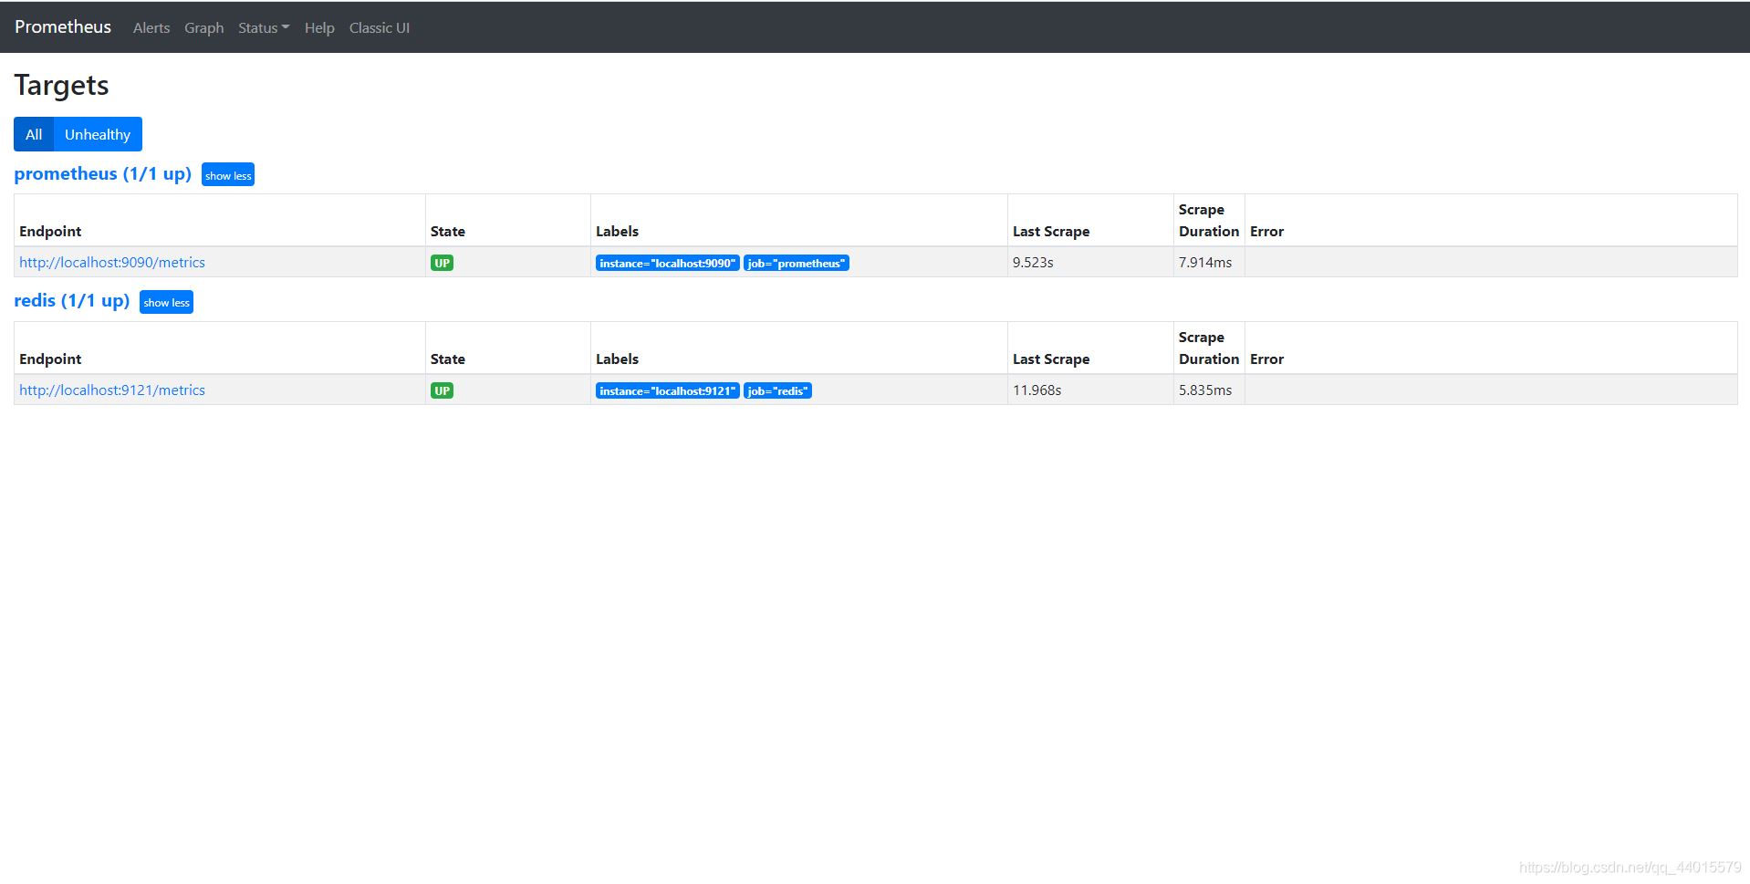The image size is (1750, 884).
Task: Expand the Status dropdown menu
Action: point(264,28)
